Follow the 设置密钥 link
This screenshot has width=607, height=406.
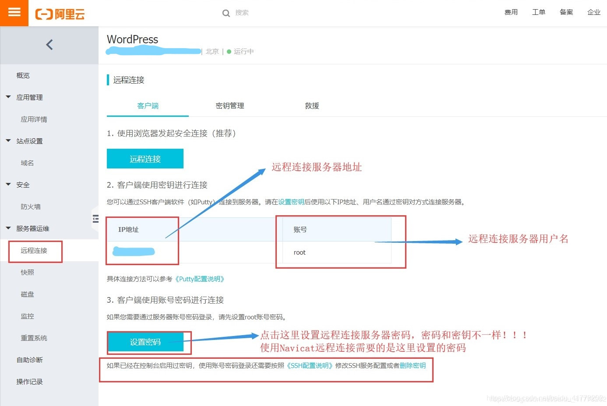(x=291, y=202)
